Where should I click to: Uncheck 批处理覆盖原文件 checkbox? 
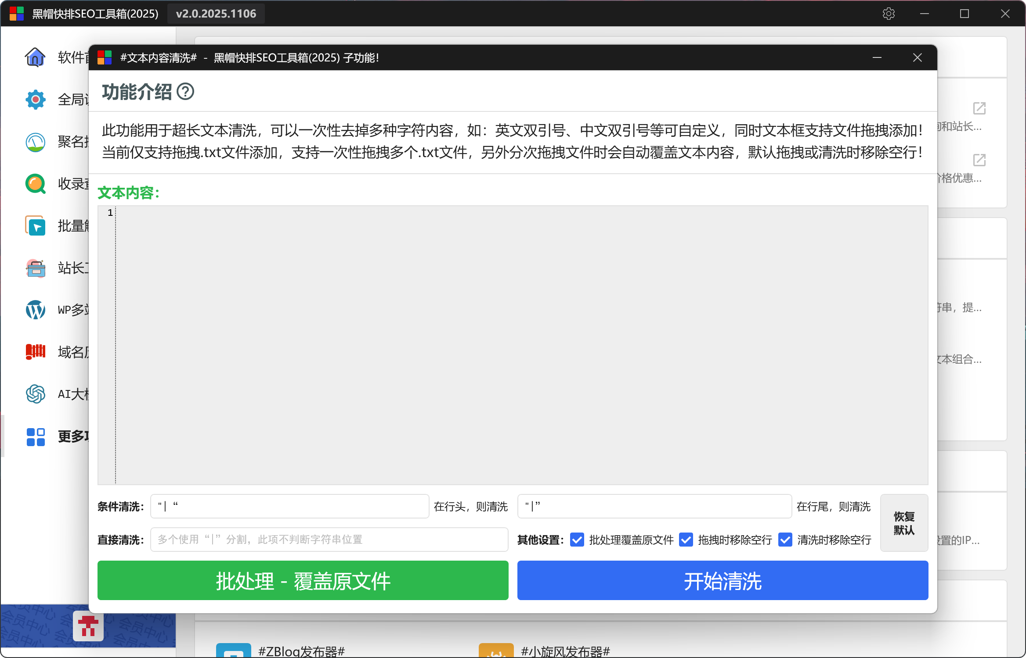(577, 540)
